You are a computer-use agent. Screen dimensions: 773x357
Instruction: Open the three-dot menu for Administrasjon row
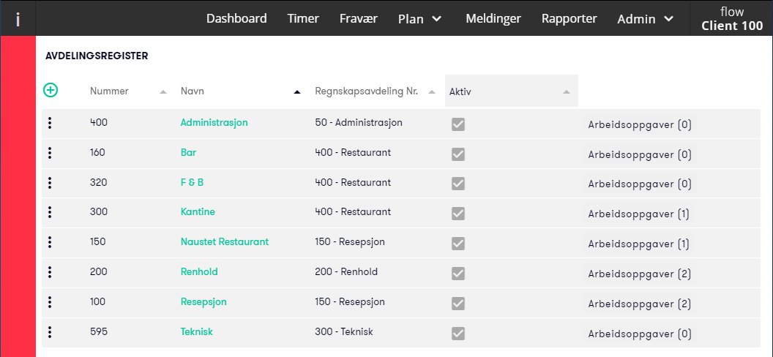coord(50,123)
